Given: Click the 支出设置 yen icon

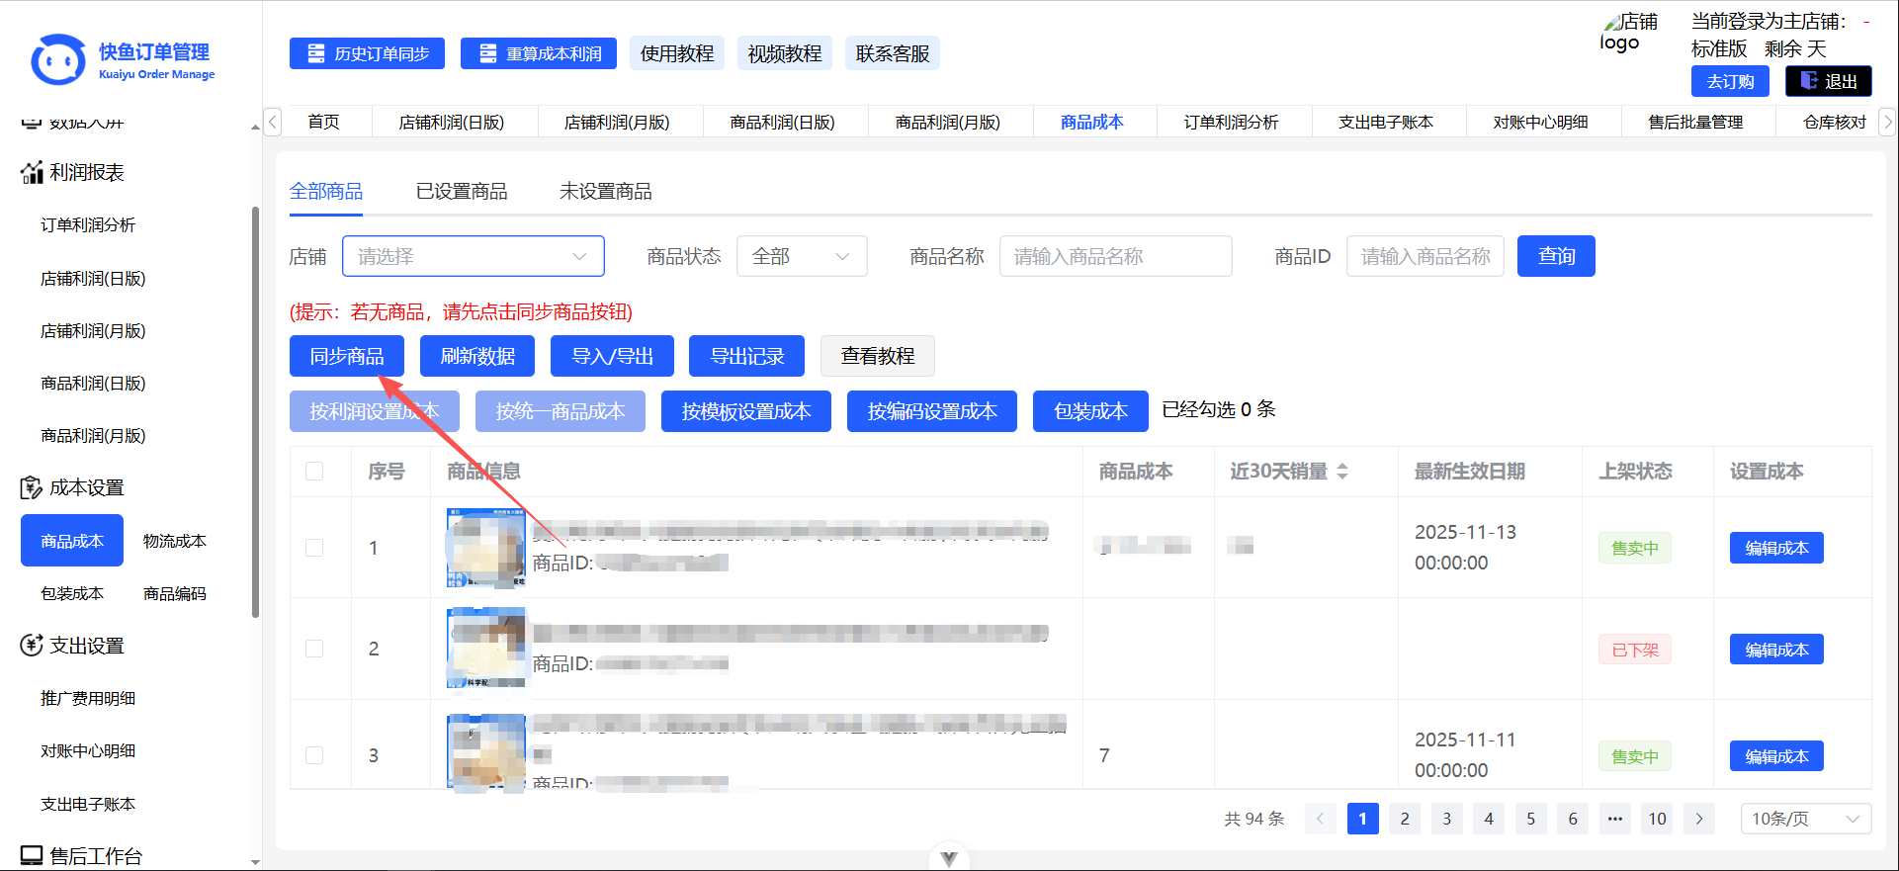Looking at the screenshot, I should [32, 646].
